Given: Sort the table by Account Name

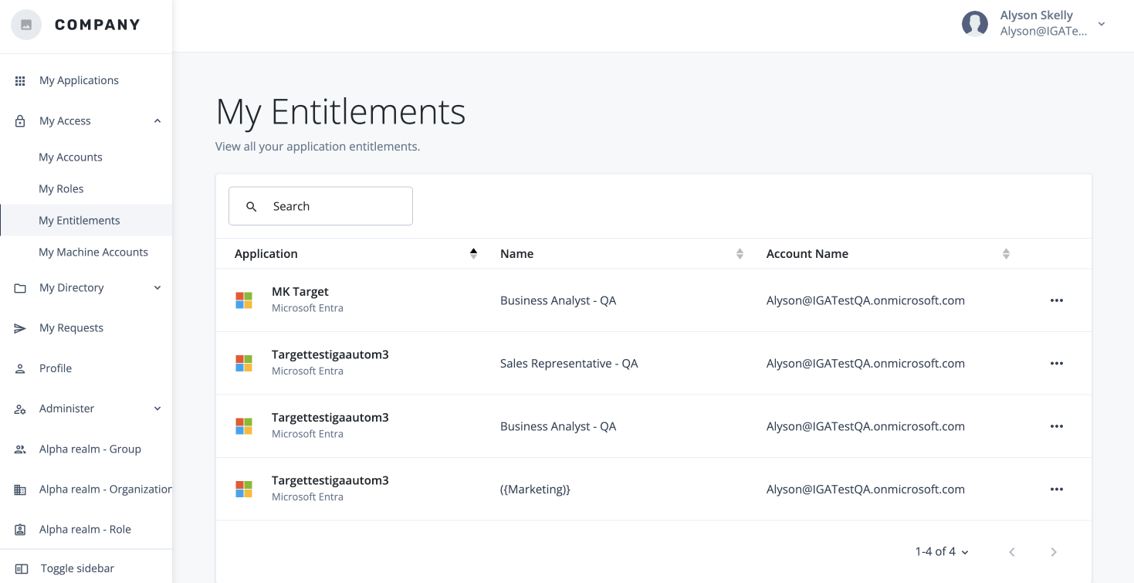Looking at the screenshot, I should (x=1006, y=253).
